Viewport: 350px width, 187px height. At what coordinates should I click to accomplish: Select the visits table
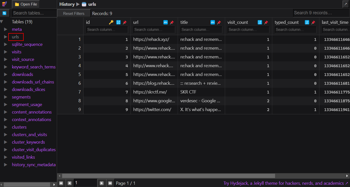click(17, 52)
